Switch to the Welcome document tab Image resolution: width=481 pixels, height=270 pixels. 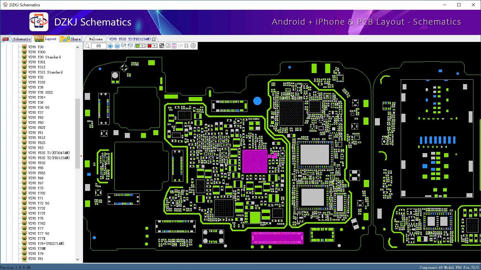click(x=96, y=39)
